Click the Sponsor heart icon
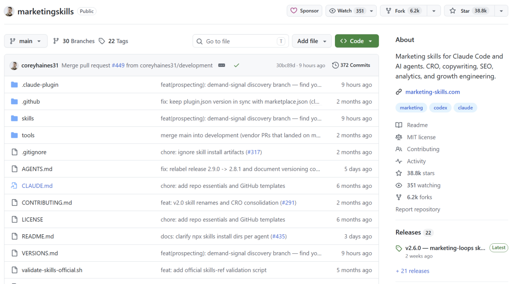511x284 pixels. (x=294, y=11)
